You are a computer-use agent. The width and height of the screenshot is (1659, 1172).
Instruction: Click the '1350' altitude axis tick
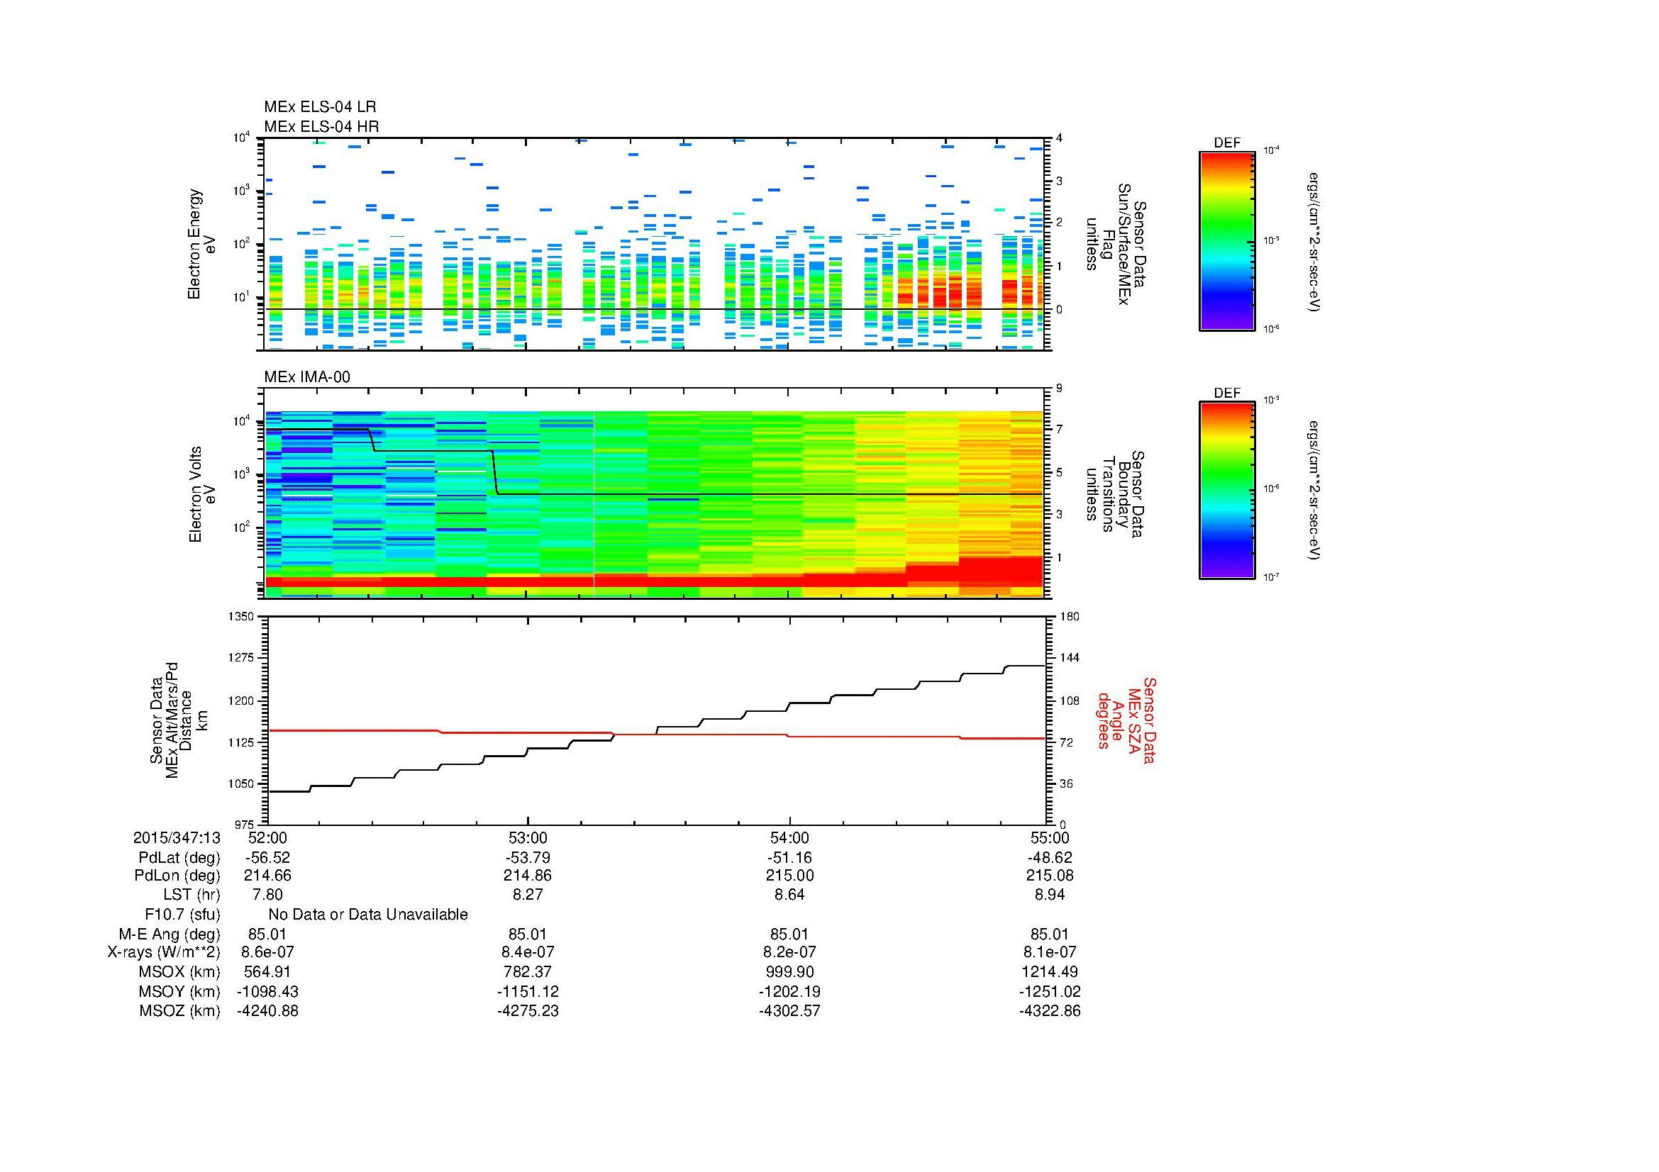click(240, 616)
